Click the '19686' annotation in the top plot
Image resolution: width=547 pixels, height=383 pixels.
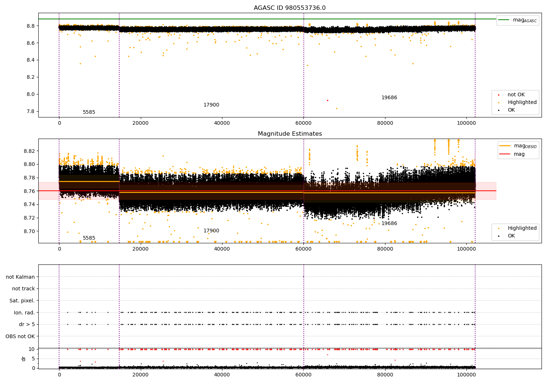pos(389,98)
